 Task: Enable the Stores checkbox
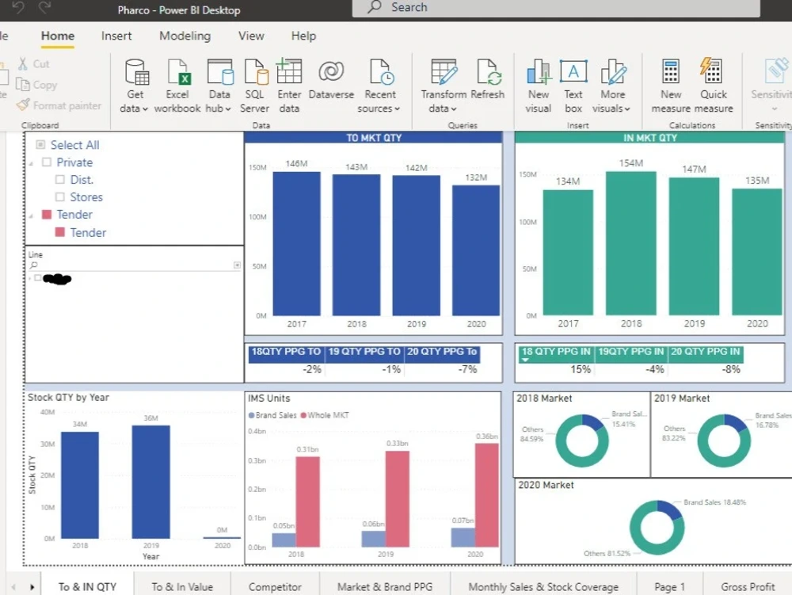point(59,196)
